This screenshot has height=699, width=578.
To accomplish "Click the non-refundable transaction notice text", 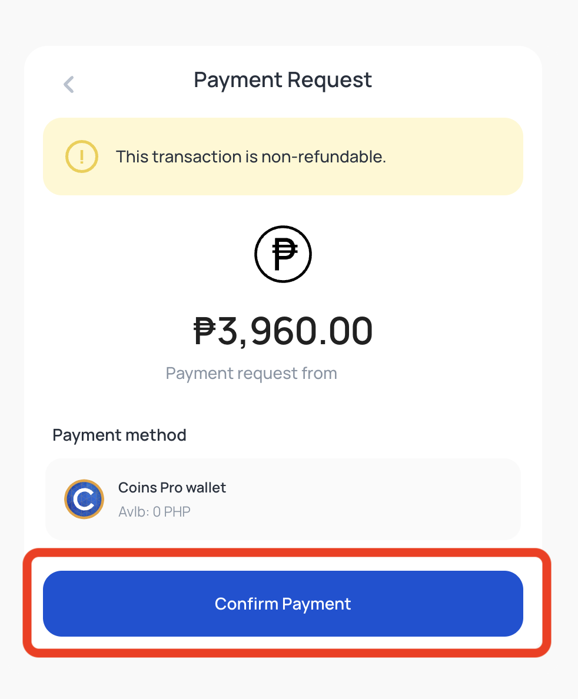I will tap(251, 157).
